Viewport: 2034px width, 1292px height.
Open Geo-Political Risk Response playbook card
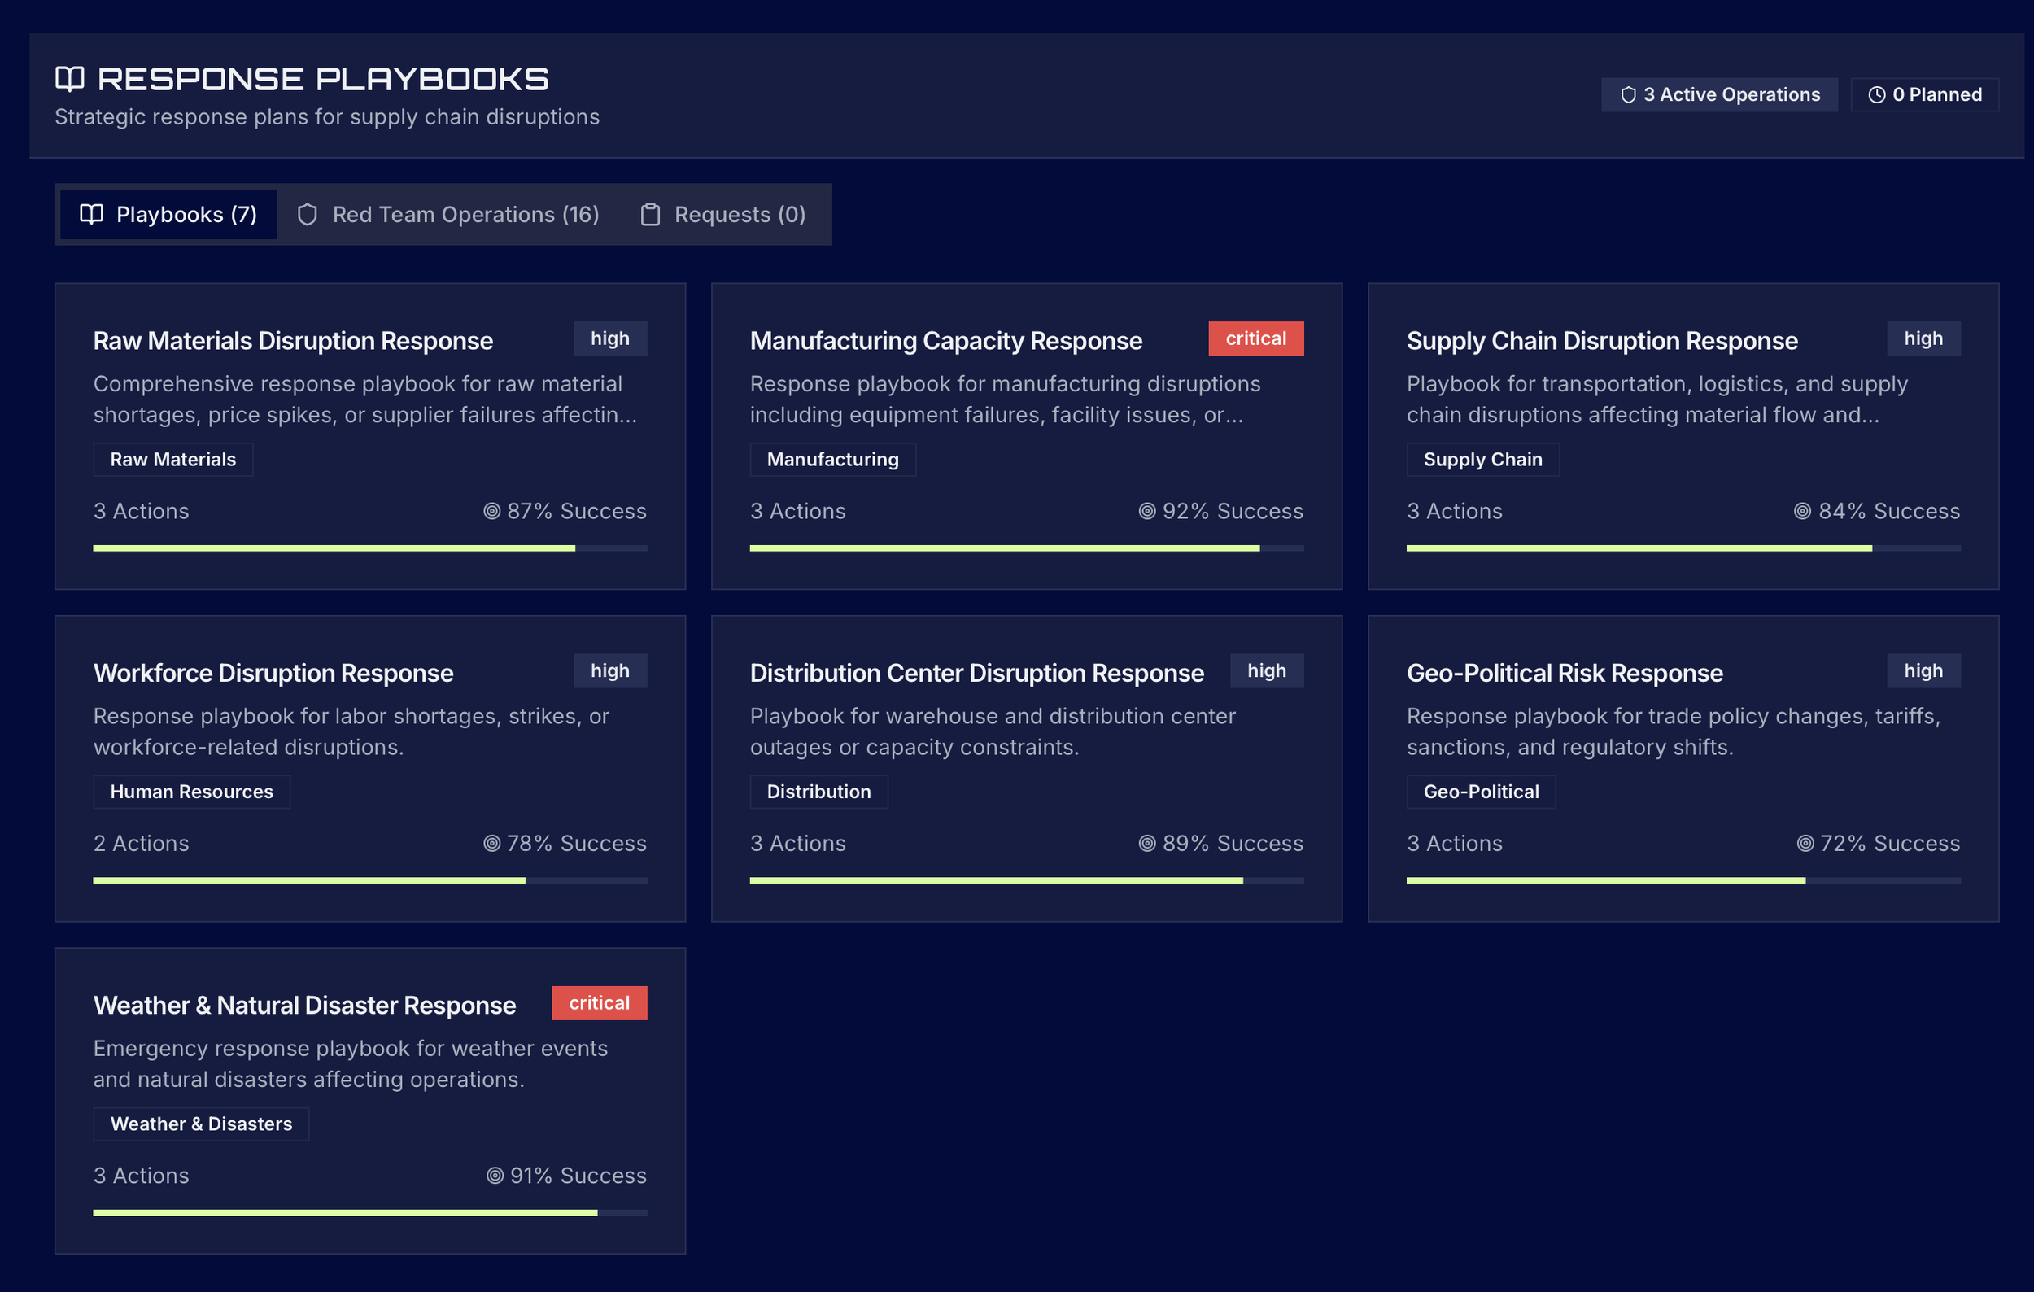[x=1565, y=673]
